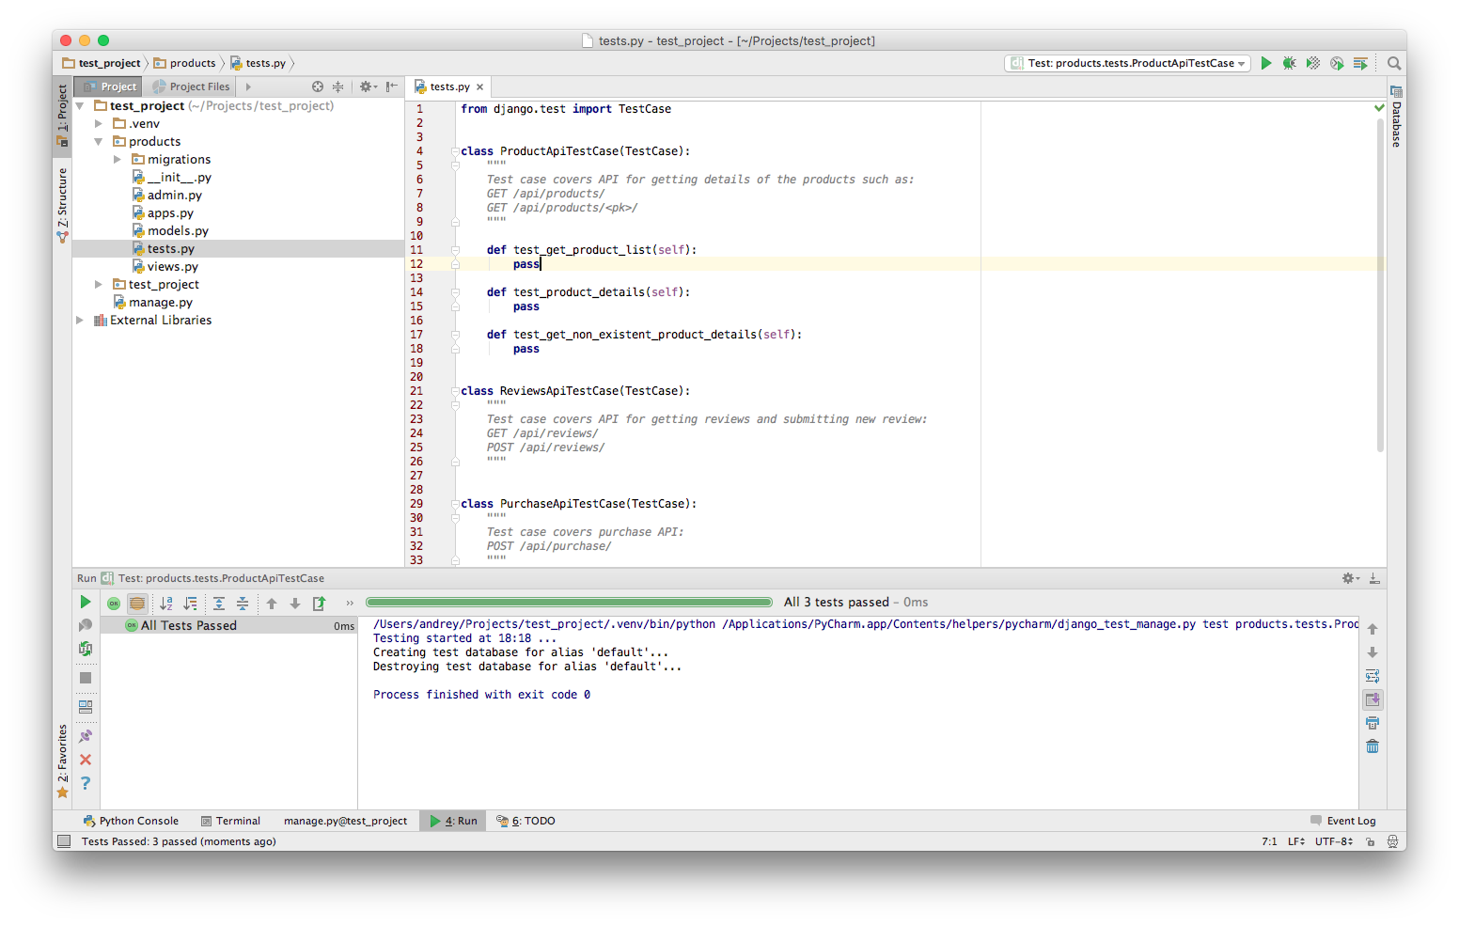
Task: Open the run configuration dropdown
Action: (1126, 63)
